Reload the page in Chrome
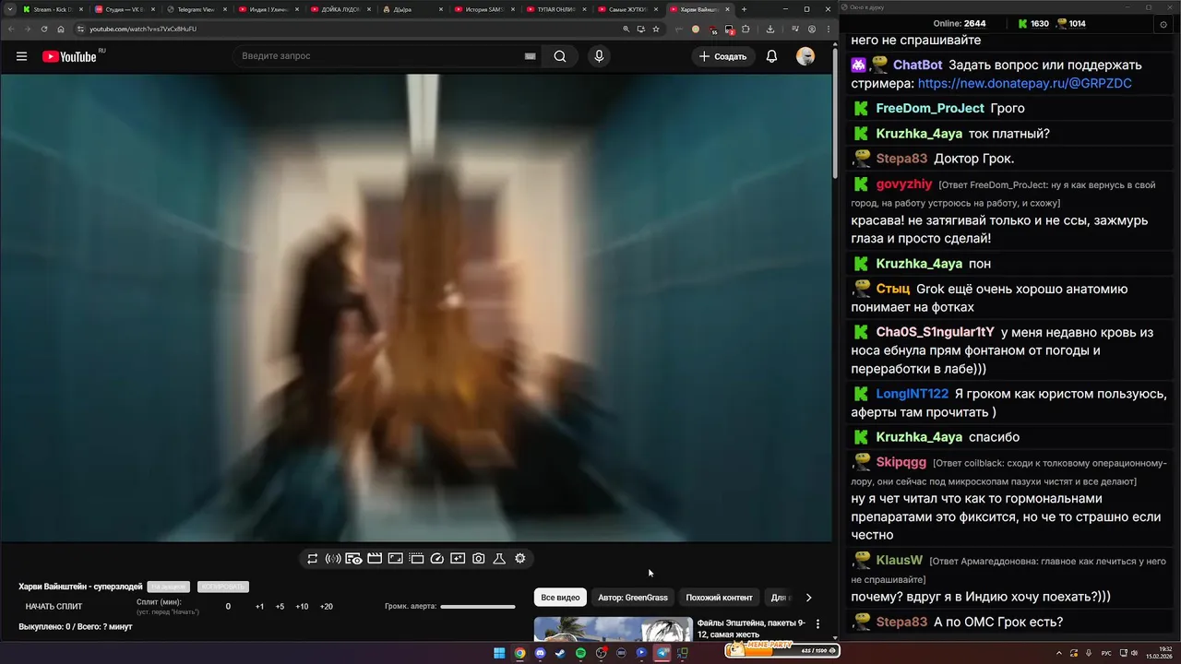This screenshot has height=664, width=1181. (x=43, y=29)
